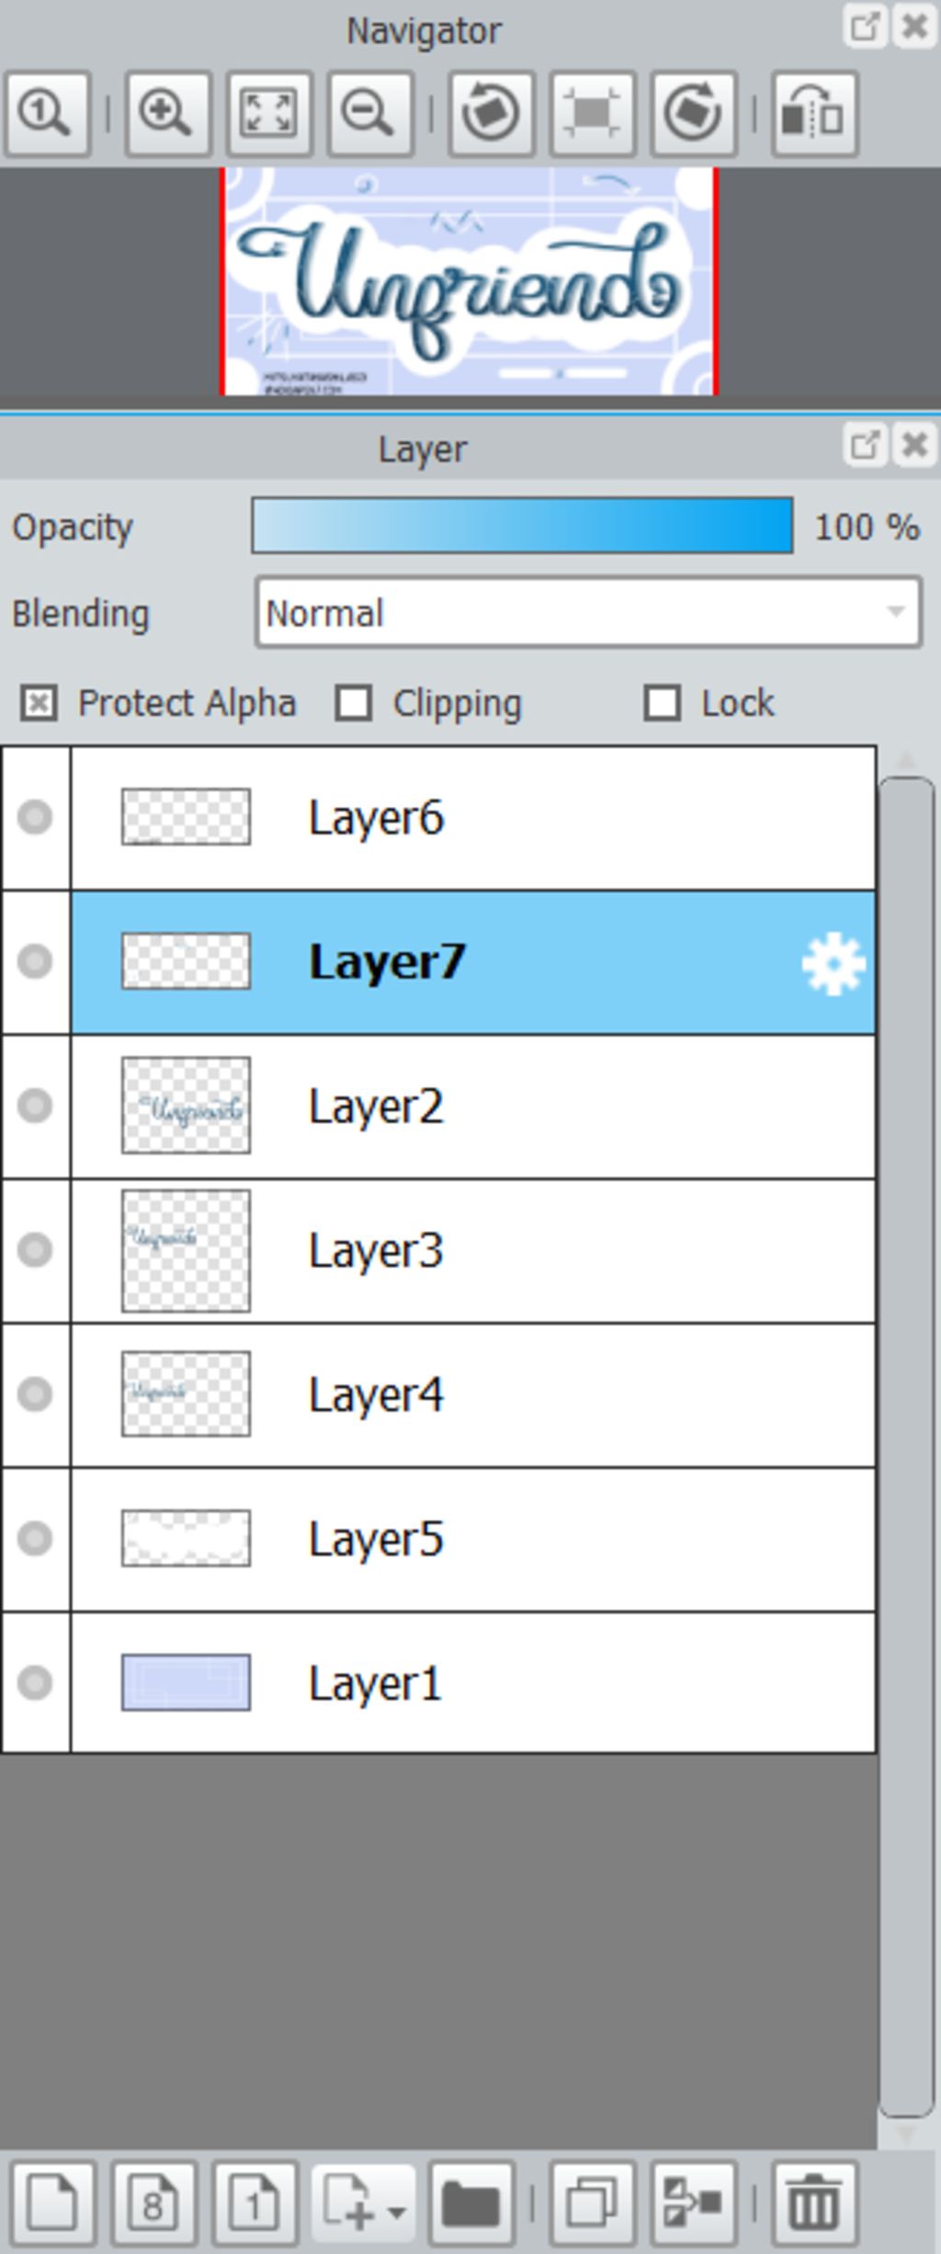This screenshot has width=941, height=2254.
Task: Rotate canvas left icon
Action: click(491, 114)
